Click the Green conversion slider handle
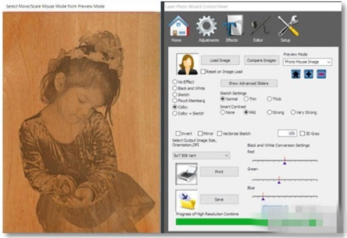The width and height of the screenshot is (347, 238). point(279,182)
